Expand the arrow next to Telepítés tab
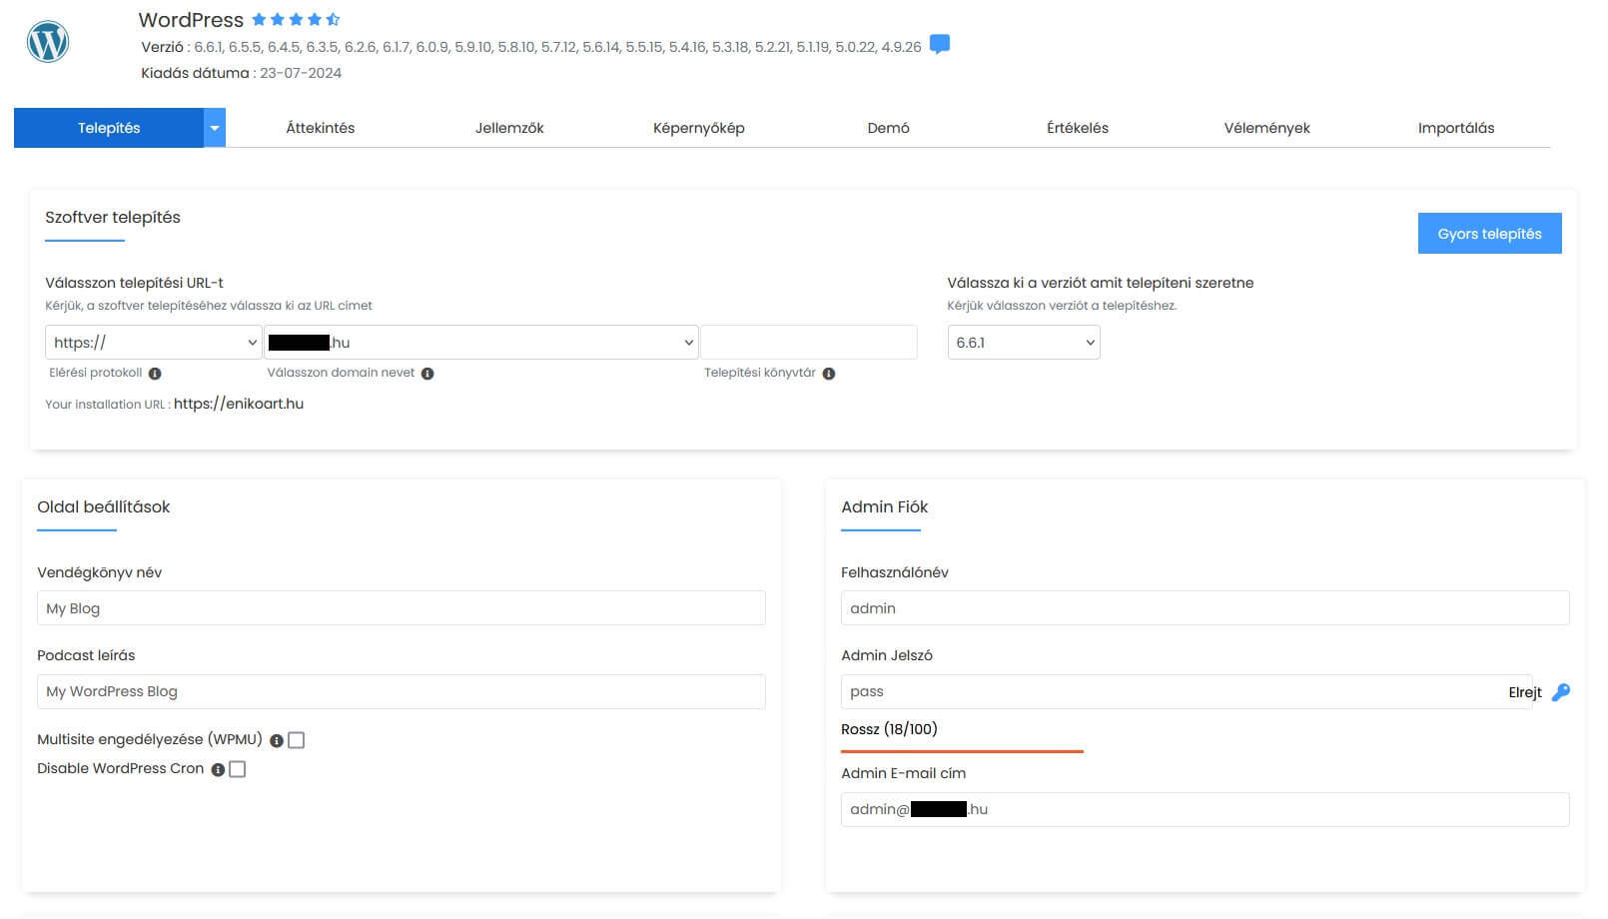Screen dimensions: 1608x919 click(215, 127)
